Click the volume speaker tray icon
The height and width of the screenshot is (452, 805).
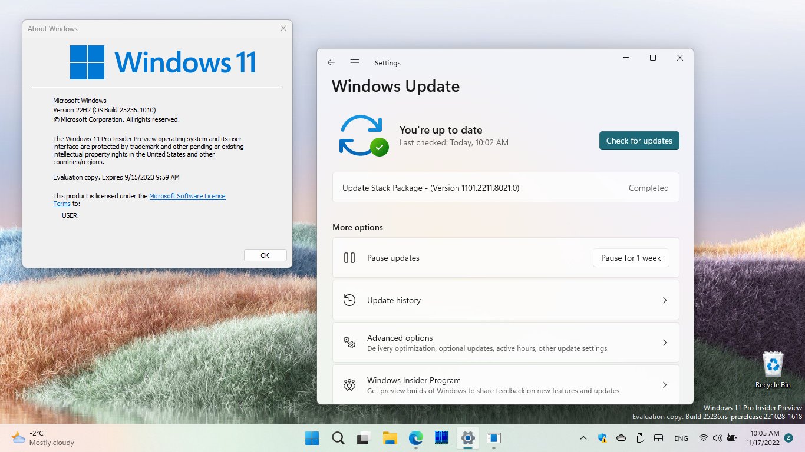pyautogui.click(x=718, y=438)
